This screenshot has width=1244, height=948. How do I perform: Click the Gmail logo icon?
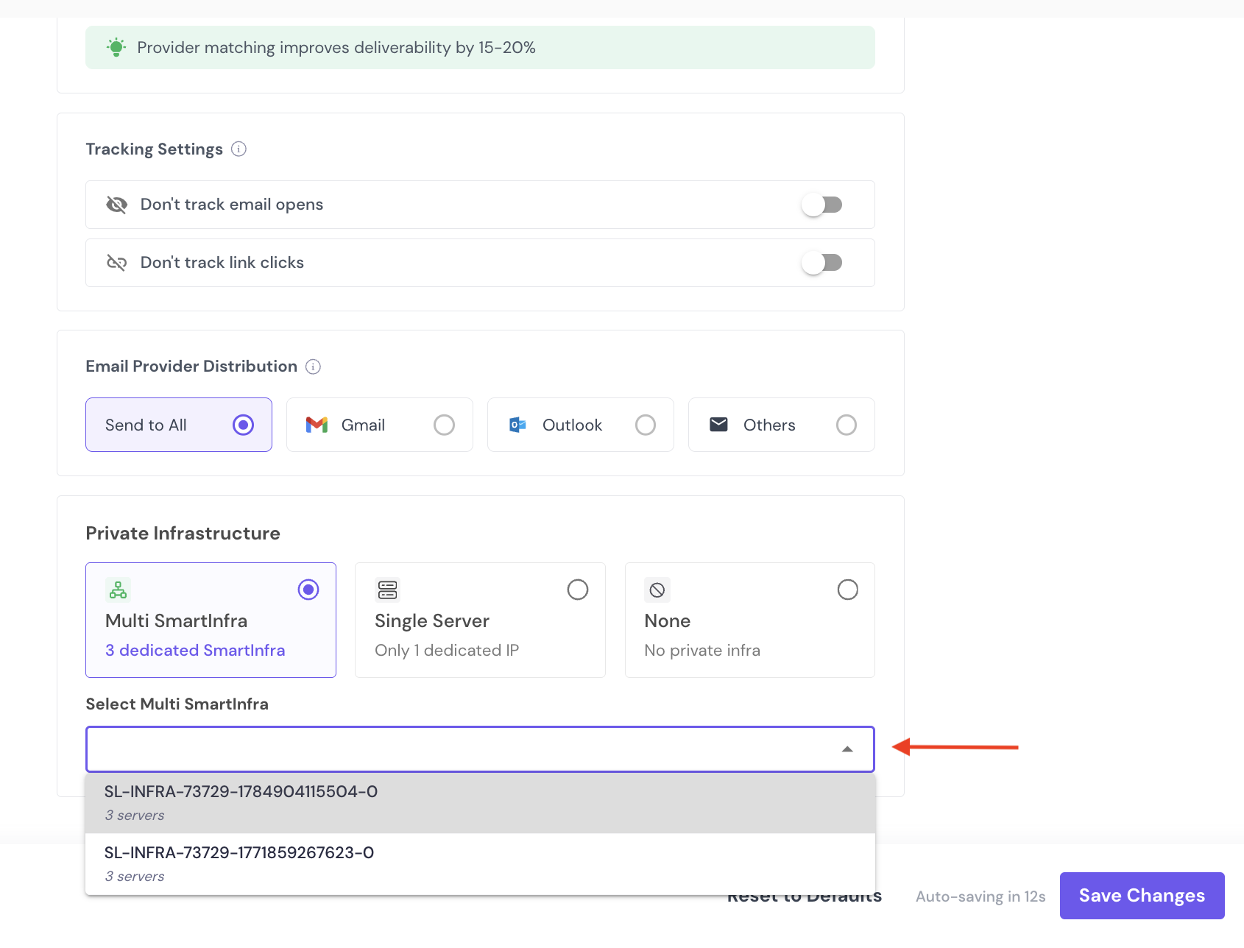click(317, 425)
